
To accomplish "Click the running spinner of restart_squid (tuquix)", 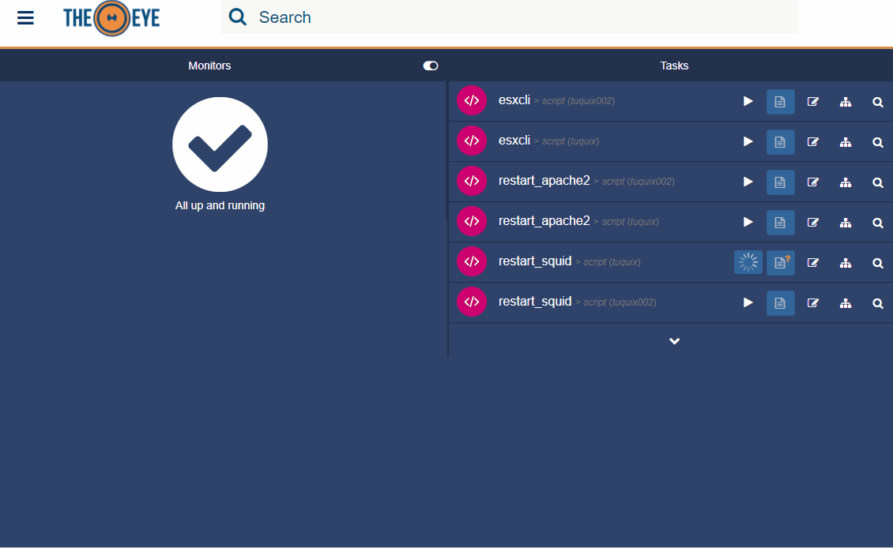I will (x=748, y=263).
